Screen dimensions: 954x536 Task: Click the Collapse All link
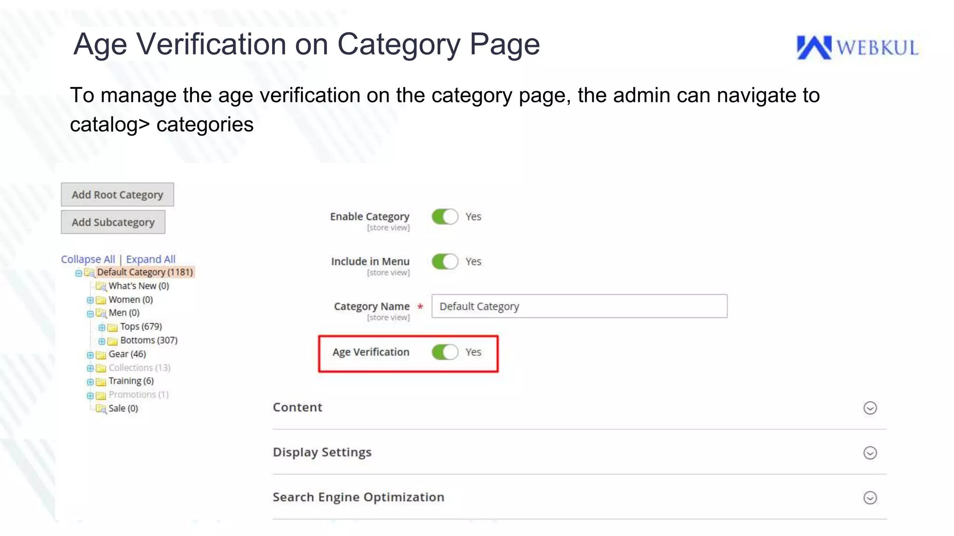(88, 259)
